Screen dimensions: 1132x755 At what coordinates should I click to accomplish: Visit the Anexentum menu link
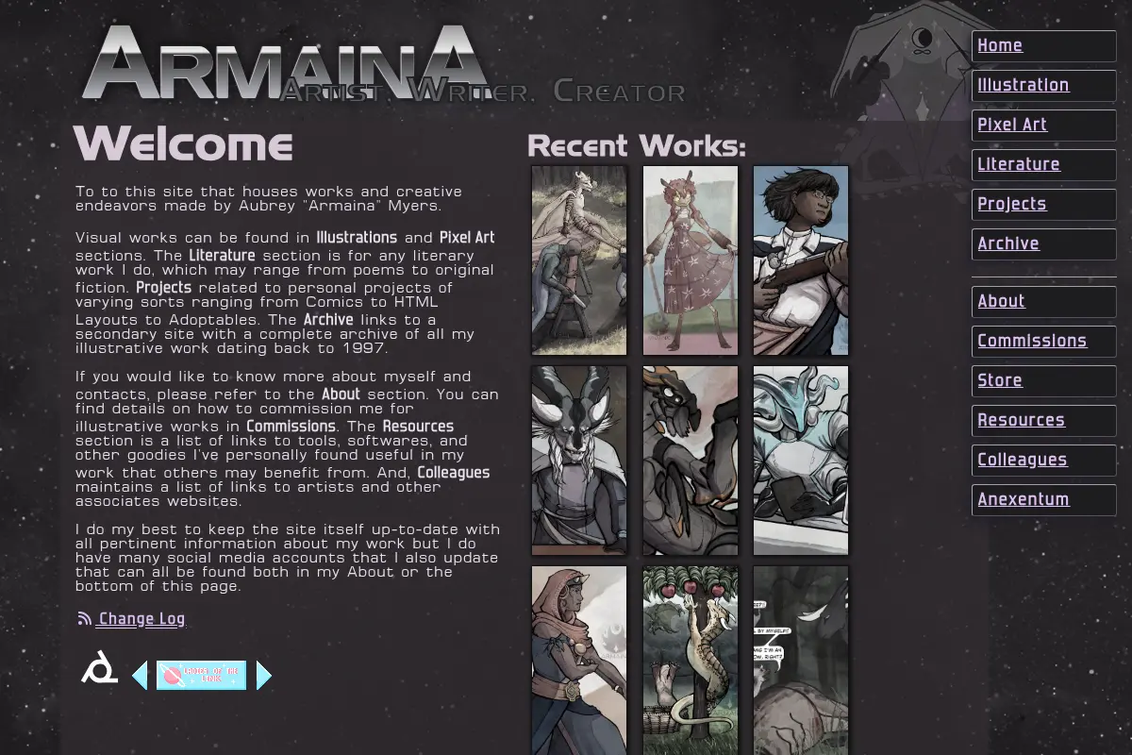tap(1043, 499)
